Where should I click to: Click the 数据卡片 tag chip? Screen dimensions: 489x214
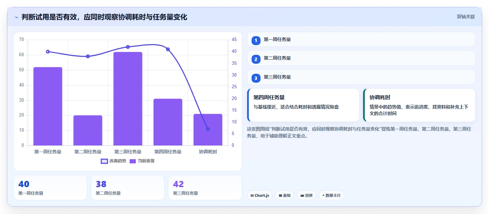[332, 195]
